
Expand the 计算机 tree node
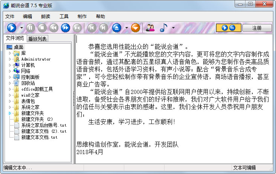coord(10,65)
